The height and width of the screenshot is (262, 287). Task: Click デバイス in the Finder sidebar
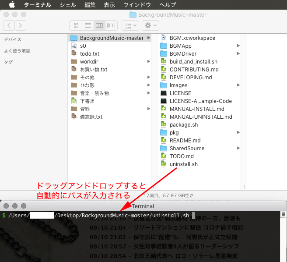click(13, 39)
